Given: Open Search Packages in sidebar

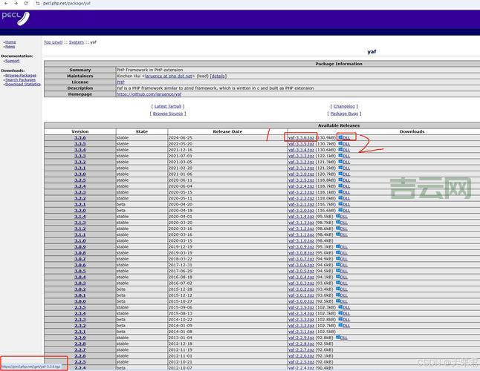Looking at the screenshot, I should click(x=21, y=80).
